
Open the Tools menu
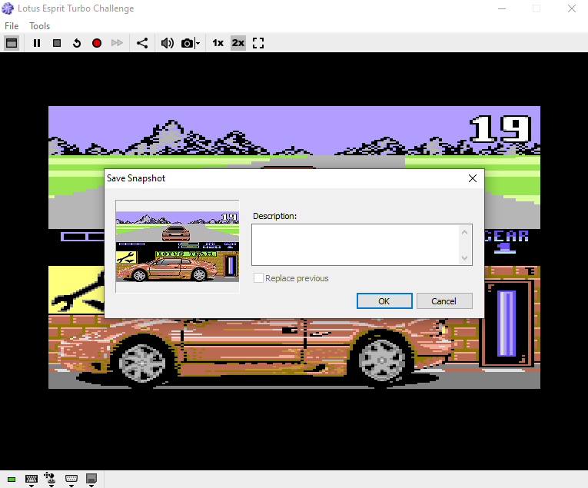tap(40, 26)
